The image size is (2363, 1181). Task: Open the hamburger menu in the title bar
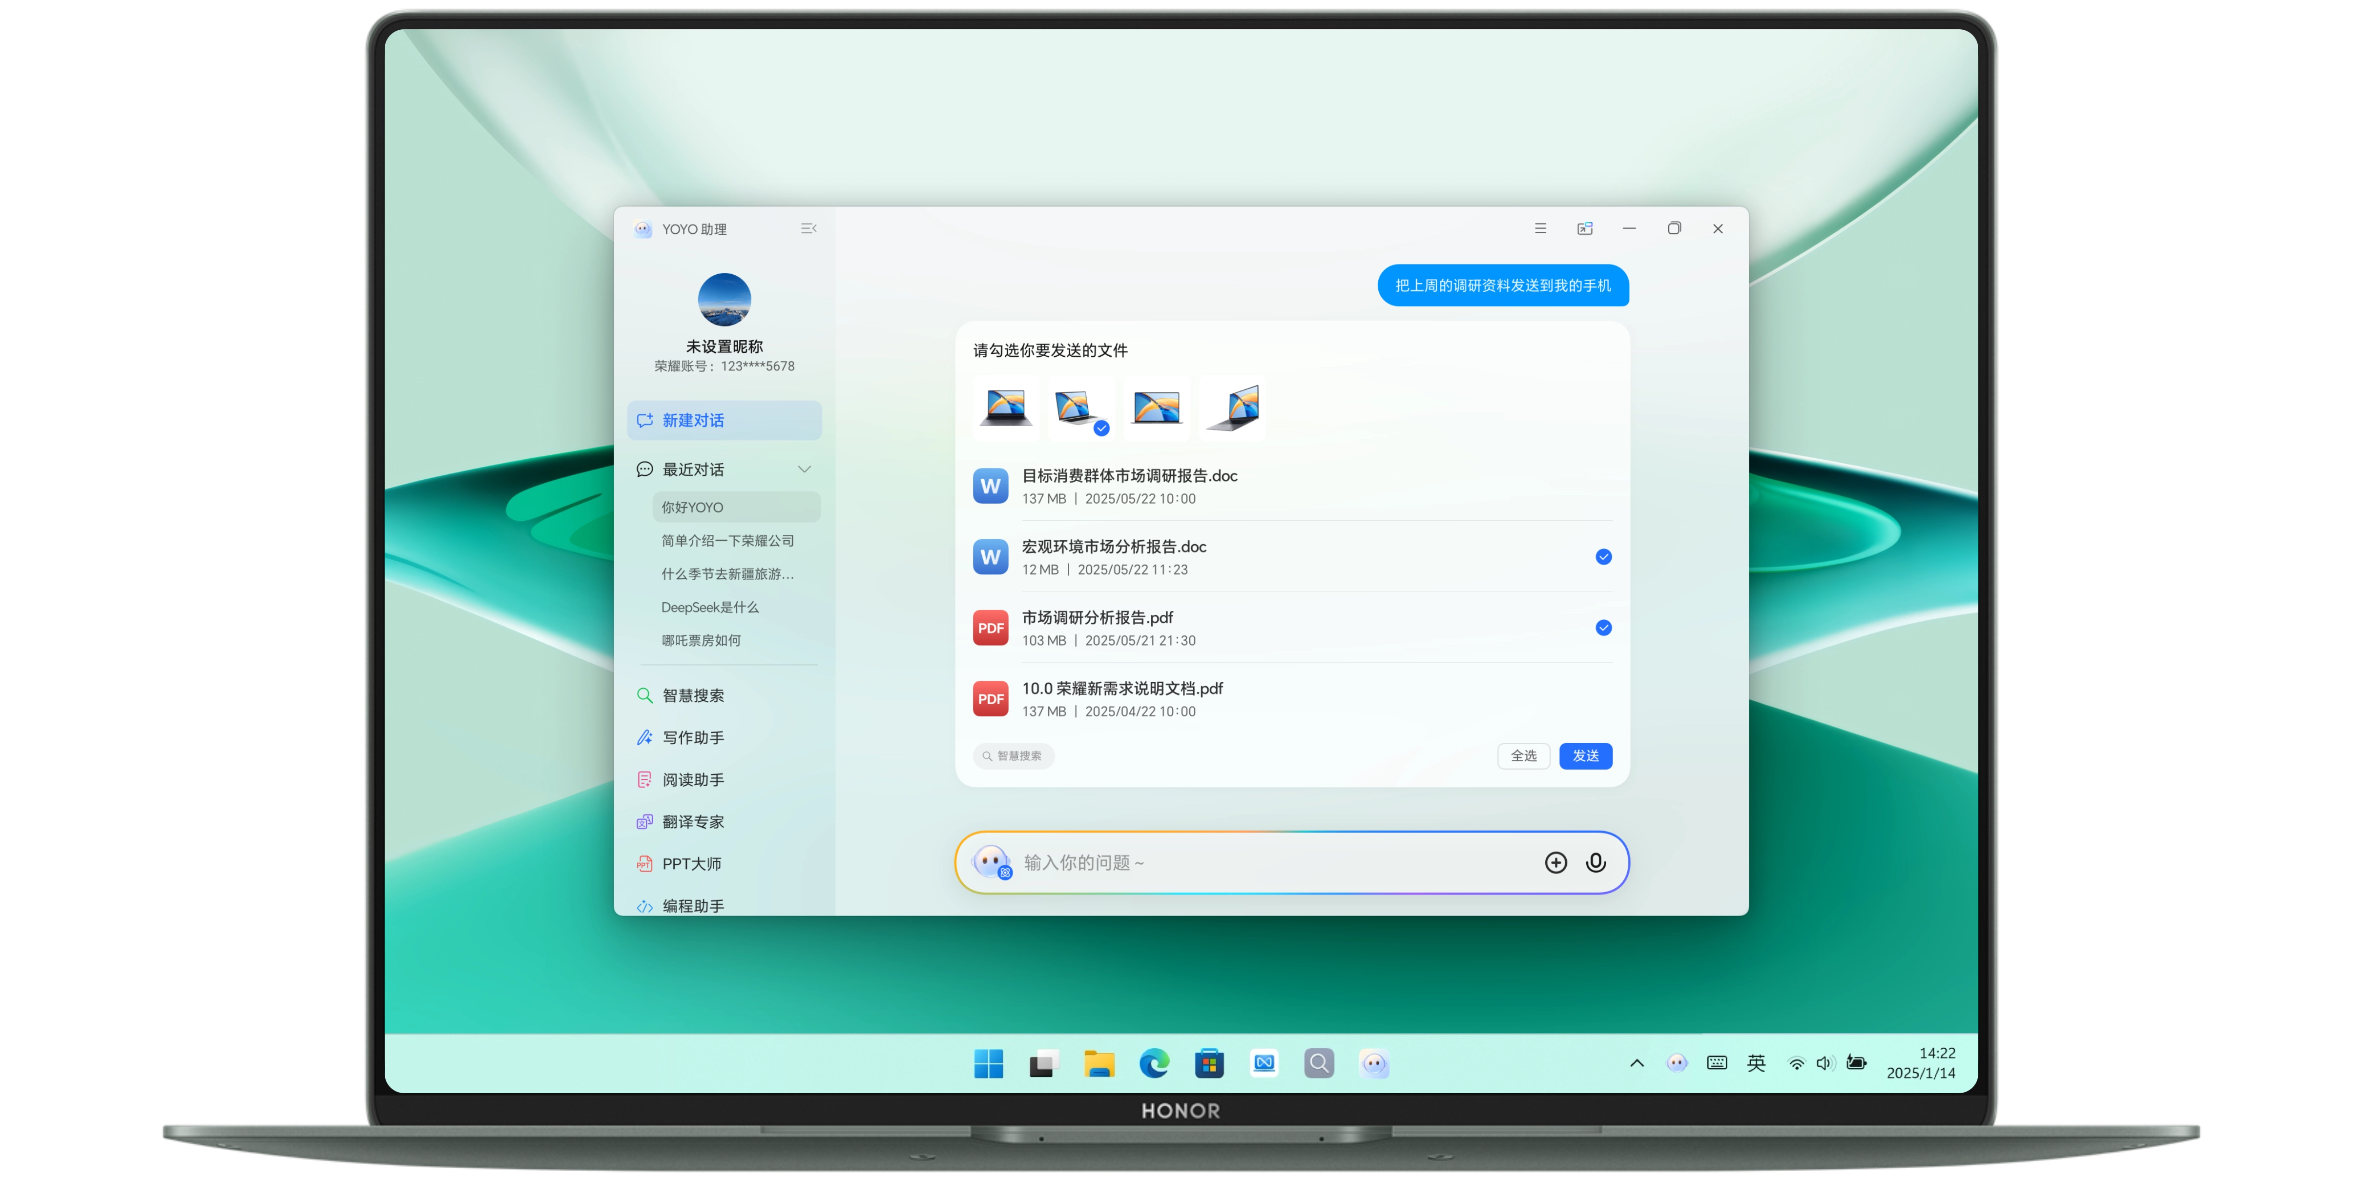pos(1540,228)
